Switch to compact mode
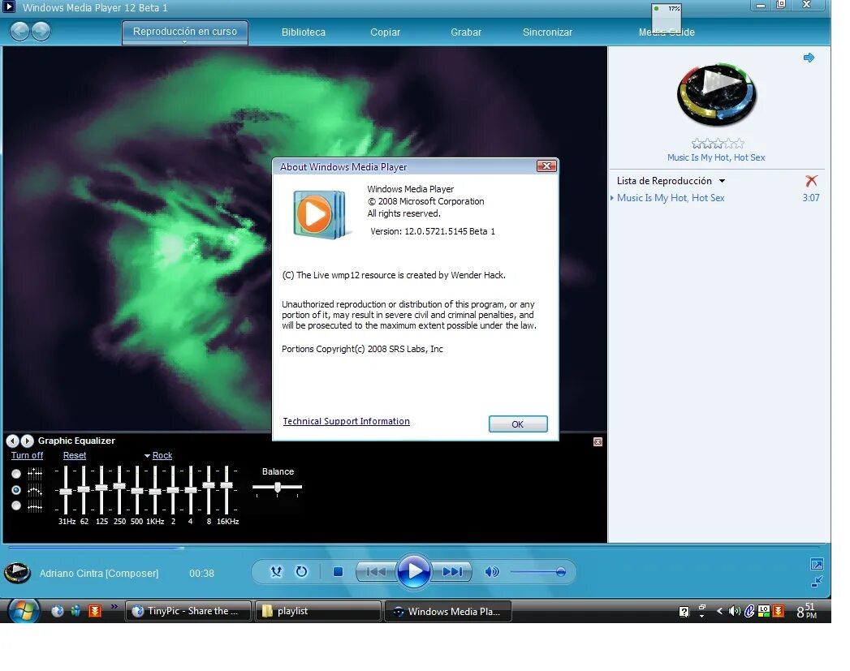 tap(817, 582)
